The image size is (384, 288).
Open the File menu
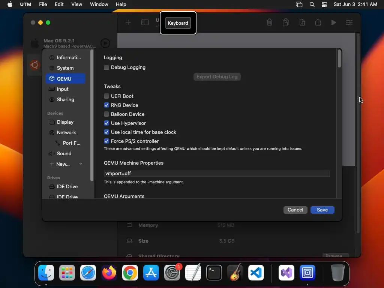(43, 4)
